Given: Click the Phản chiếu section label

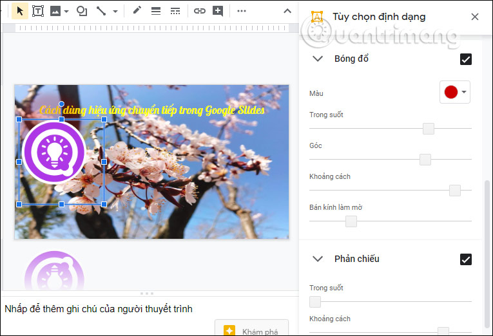Looking at the screenshot, I should (357, 259).
